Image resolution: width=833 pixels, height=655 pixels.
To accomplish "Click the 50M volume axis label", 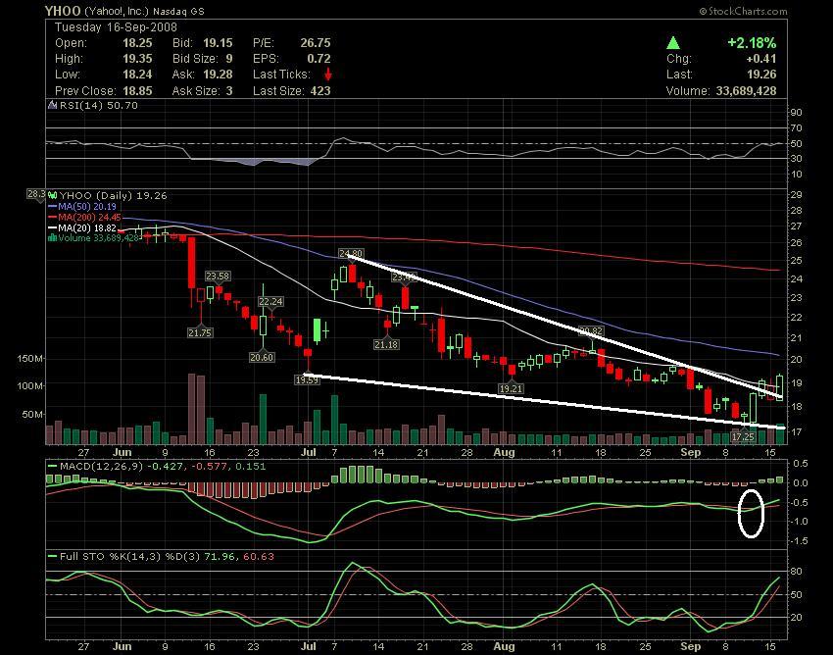I will (x=32, y=414).
